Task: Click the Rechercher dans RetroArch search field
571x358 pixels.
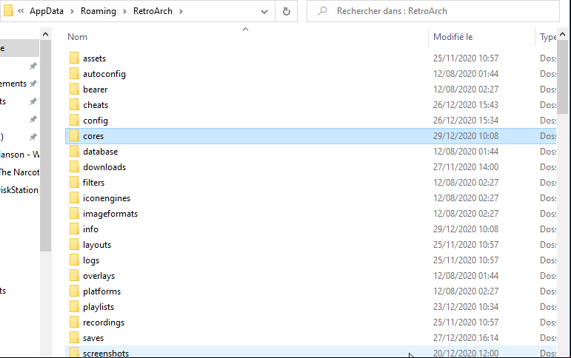Action: tap(433, 11)
